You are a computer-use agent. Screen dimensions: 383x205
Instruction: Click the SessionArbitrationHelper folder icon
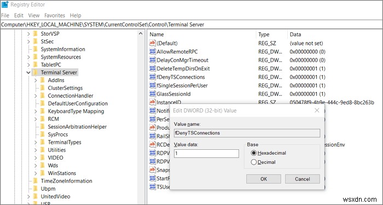click(x=43, y=127)
